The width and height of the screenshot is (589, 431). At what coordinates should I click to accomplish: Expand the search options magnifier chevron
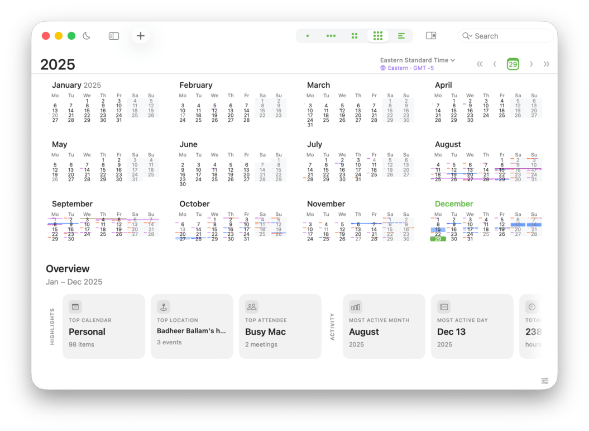click(x=467, y=36)
